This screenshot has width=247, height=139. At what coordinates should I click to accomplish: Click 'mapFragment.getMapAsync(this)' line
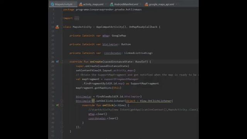98,88
